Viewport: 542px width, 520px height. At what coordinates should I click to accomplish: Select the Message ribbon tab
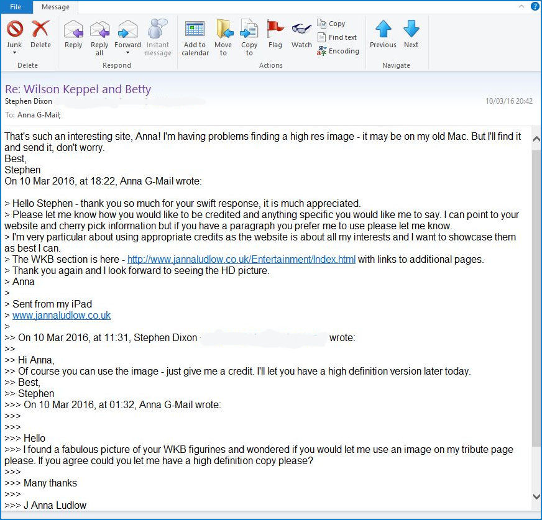55,7
